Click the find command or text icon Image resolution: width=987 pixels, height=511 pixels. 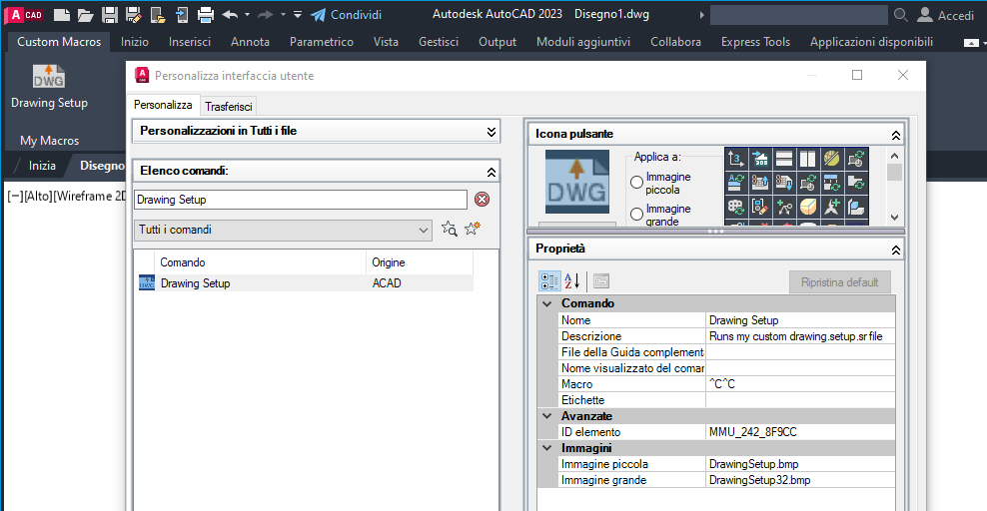(449, 229)
